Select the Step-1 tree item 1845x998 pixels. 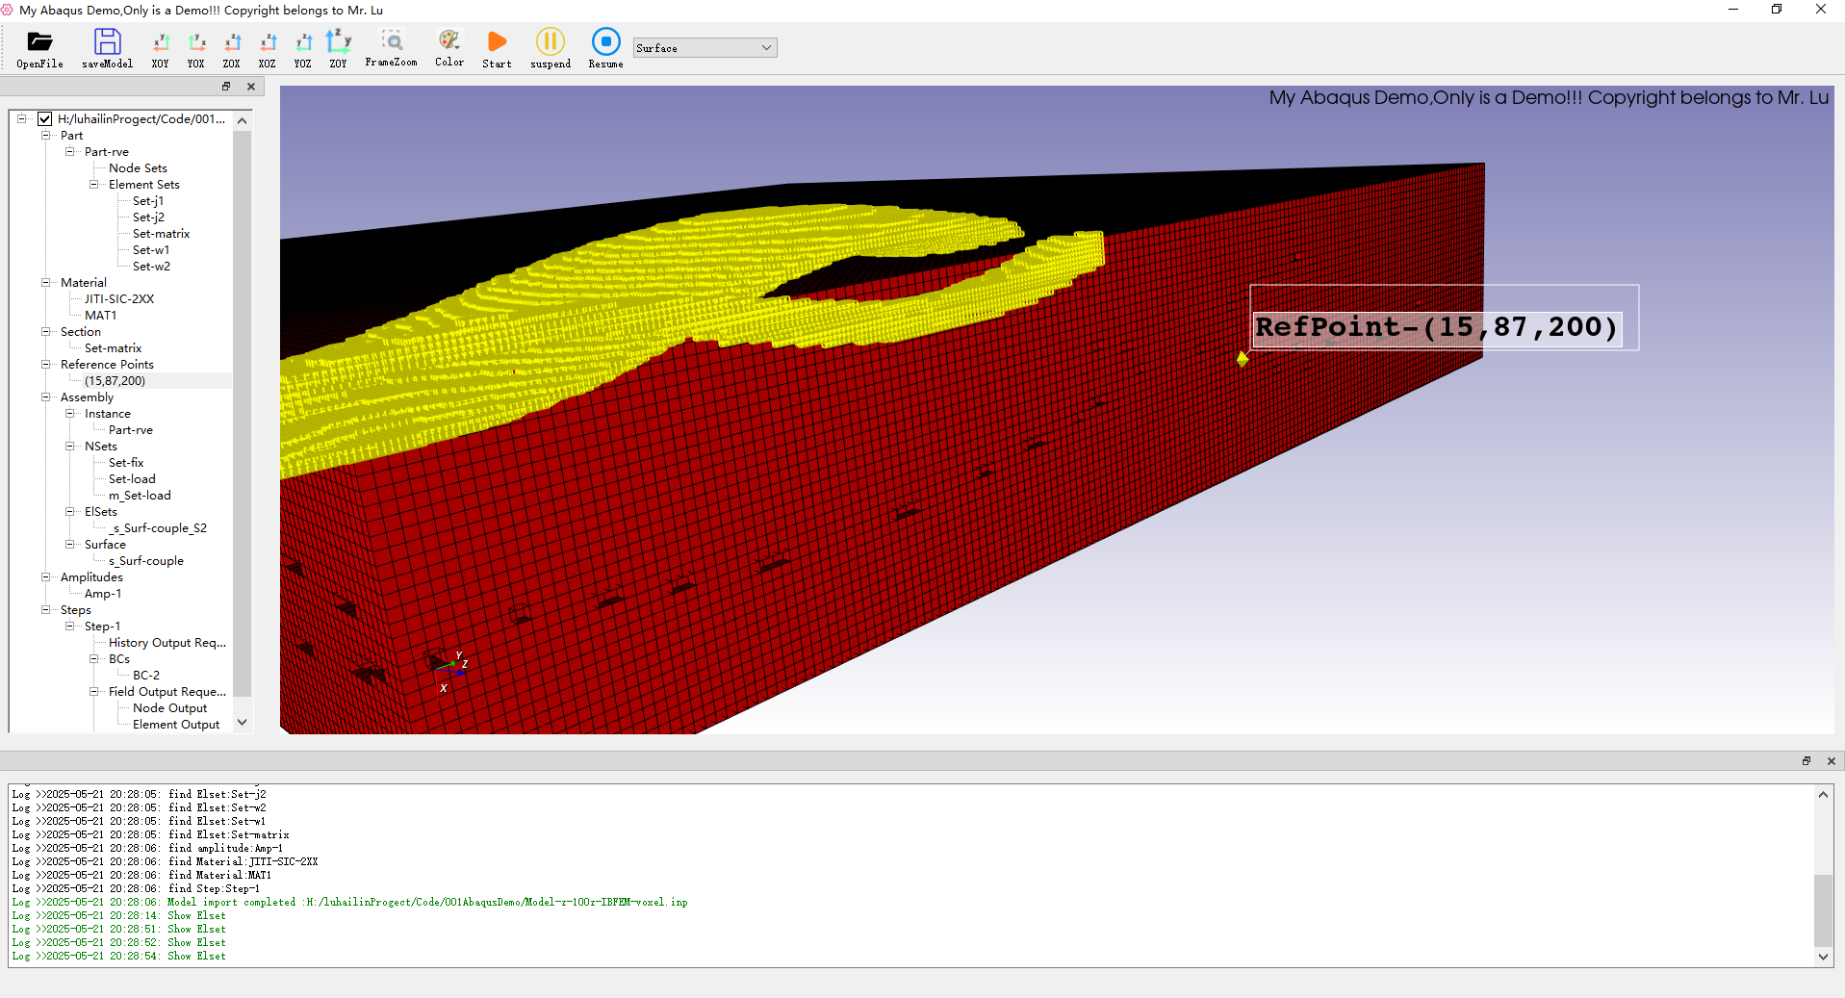click(x=102, y=627)
